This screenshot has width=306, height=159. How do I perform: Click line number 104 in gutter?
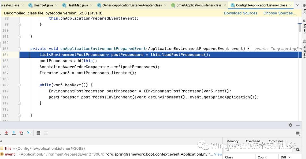point(5,55)
